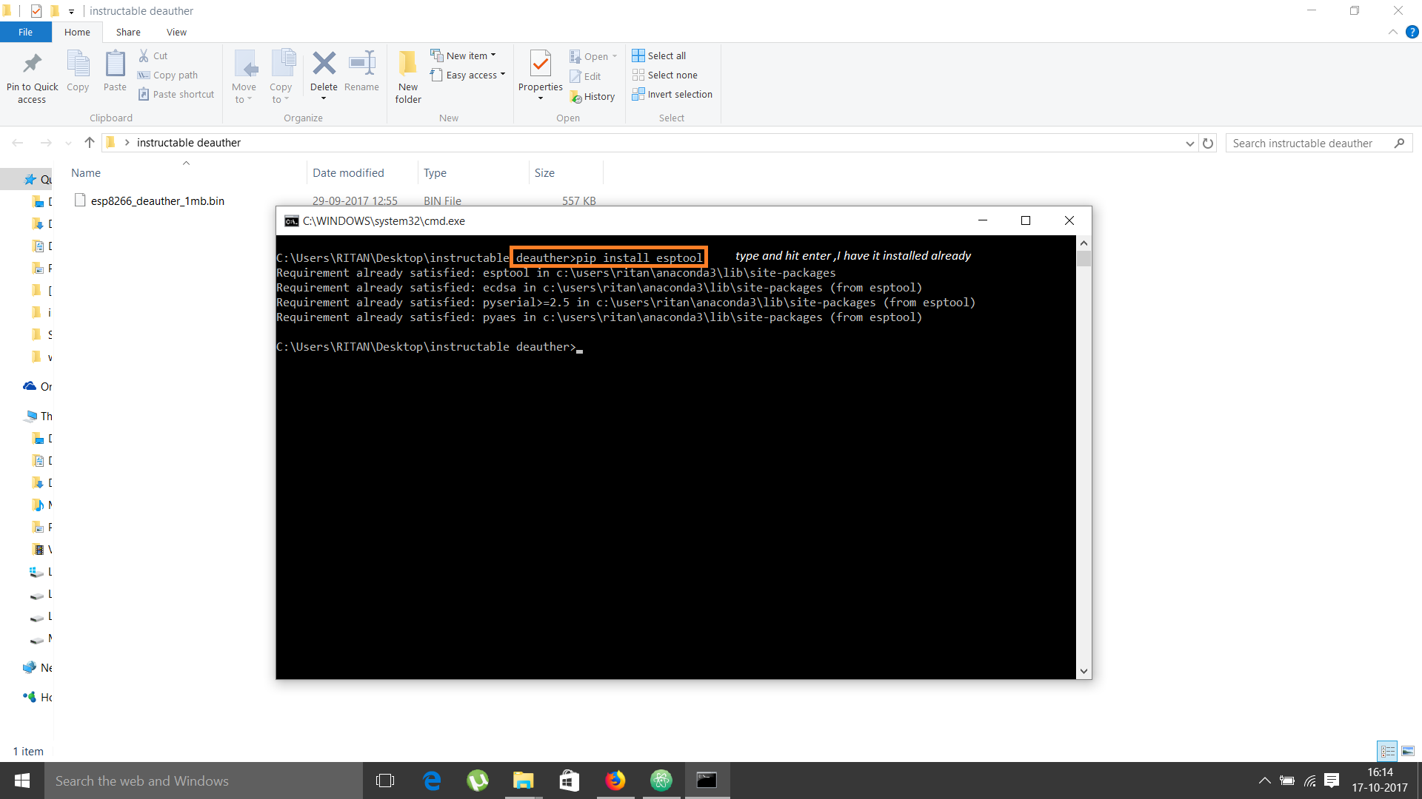Image resolution: width=1422 pixels, height=799 pixels.
Task: Select esp8266_deauther_1mb.bin file
Action: pos(157,201)
